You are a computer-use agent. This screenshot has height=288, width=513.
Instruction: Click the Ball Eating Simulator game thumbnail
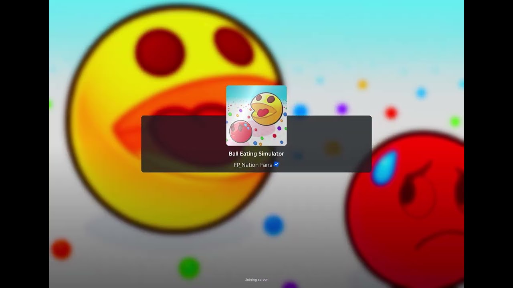(256, 116)
